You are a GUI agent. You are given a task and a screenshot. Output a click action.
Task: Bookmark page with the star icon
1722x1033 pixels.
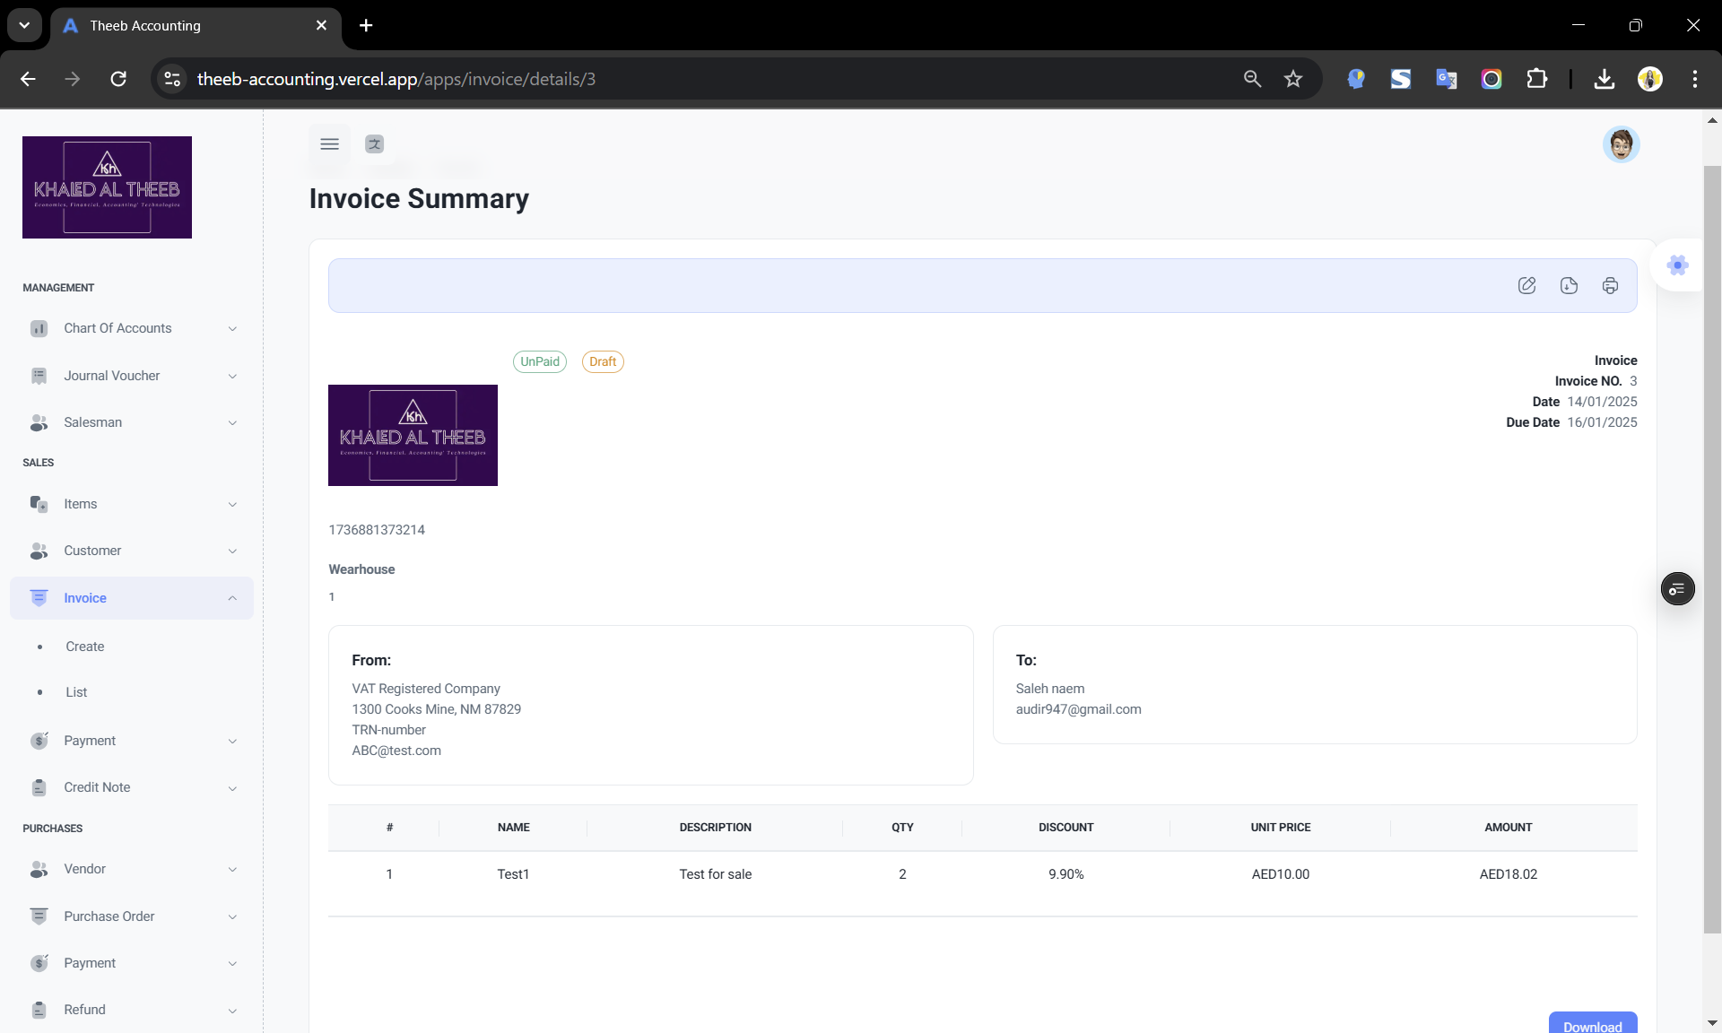pos(1292,79)
